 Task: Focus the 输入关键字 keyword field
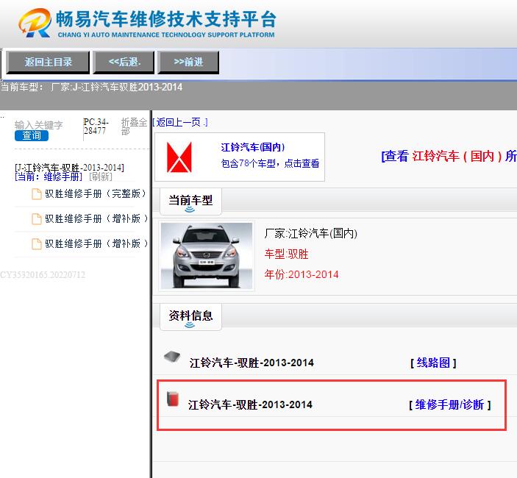pyautogui.click(x=38, y=125)
